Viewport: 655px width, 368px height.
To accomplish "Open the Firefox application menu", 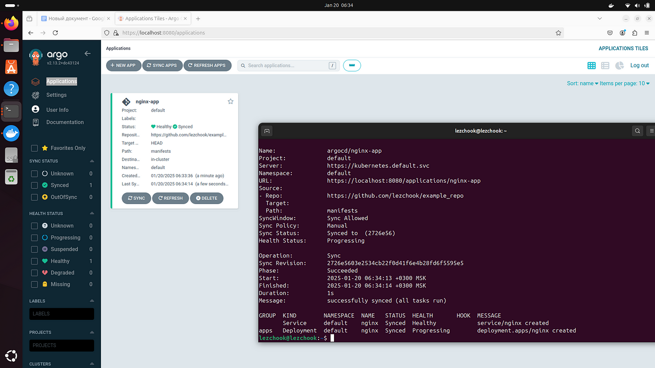I will click(647, 33).
